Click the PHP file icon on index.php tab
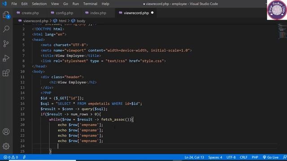The width and height of the screenshot is (287, 161). point(87,13)
